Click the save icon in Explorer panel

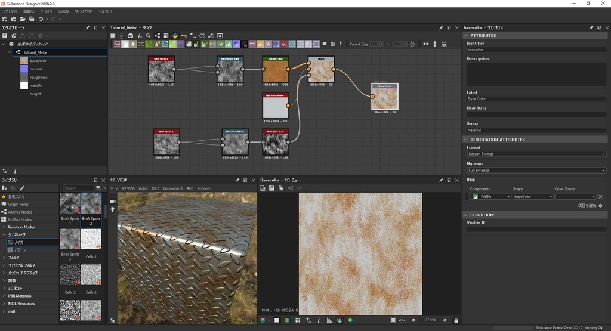tap(4, 36)
